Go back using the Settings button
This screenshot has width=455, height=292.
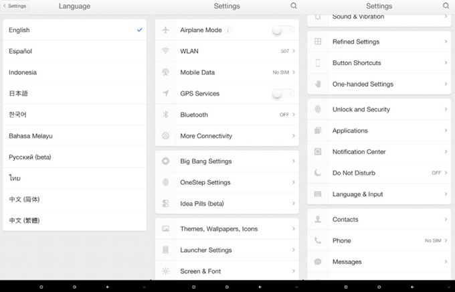15,6
